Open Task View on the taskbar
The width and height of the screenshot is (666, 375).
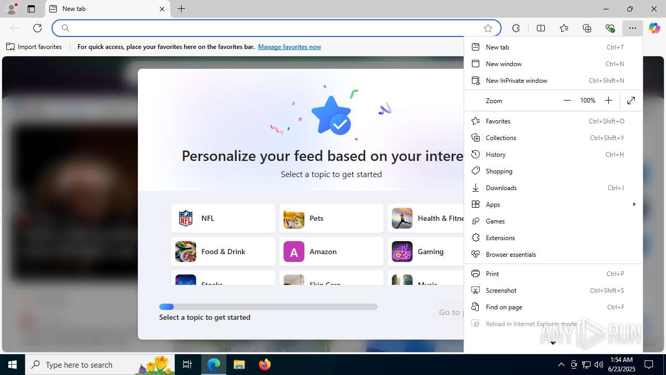pos(187,365)
